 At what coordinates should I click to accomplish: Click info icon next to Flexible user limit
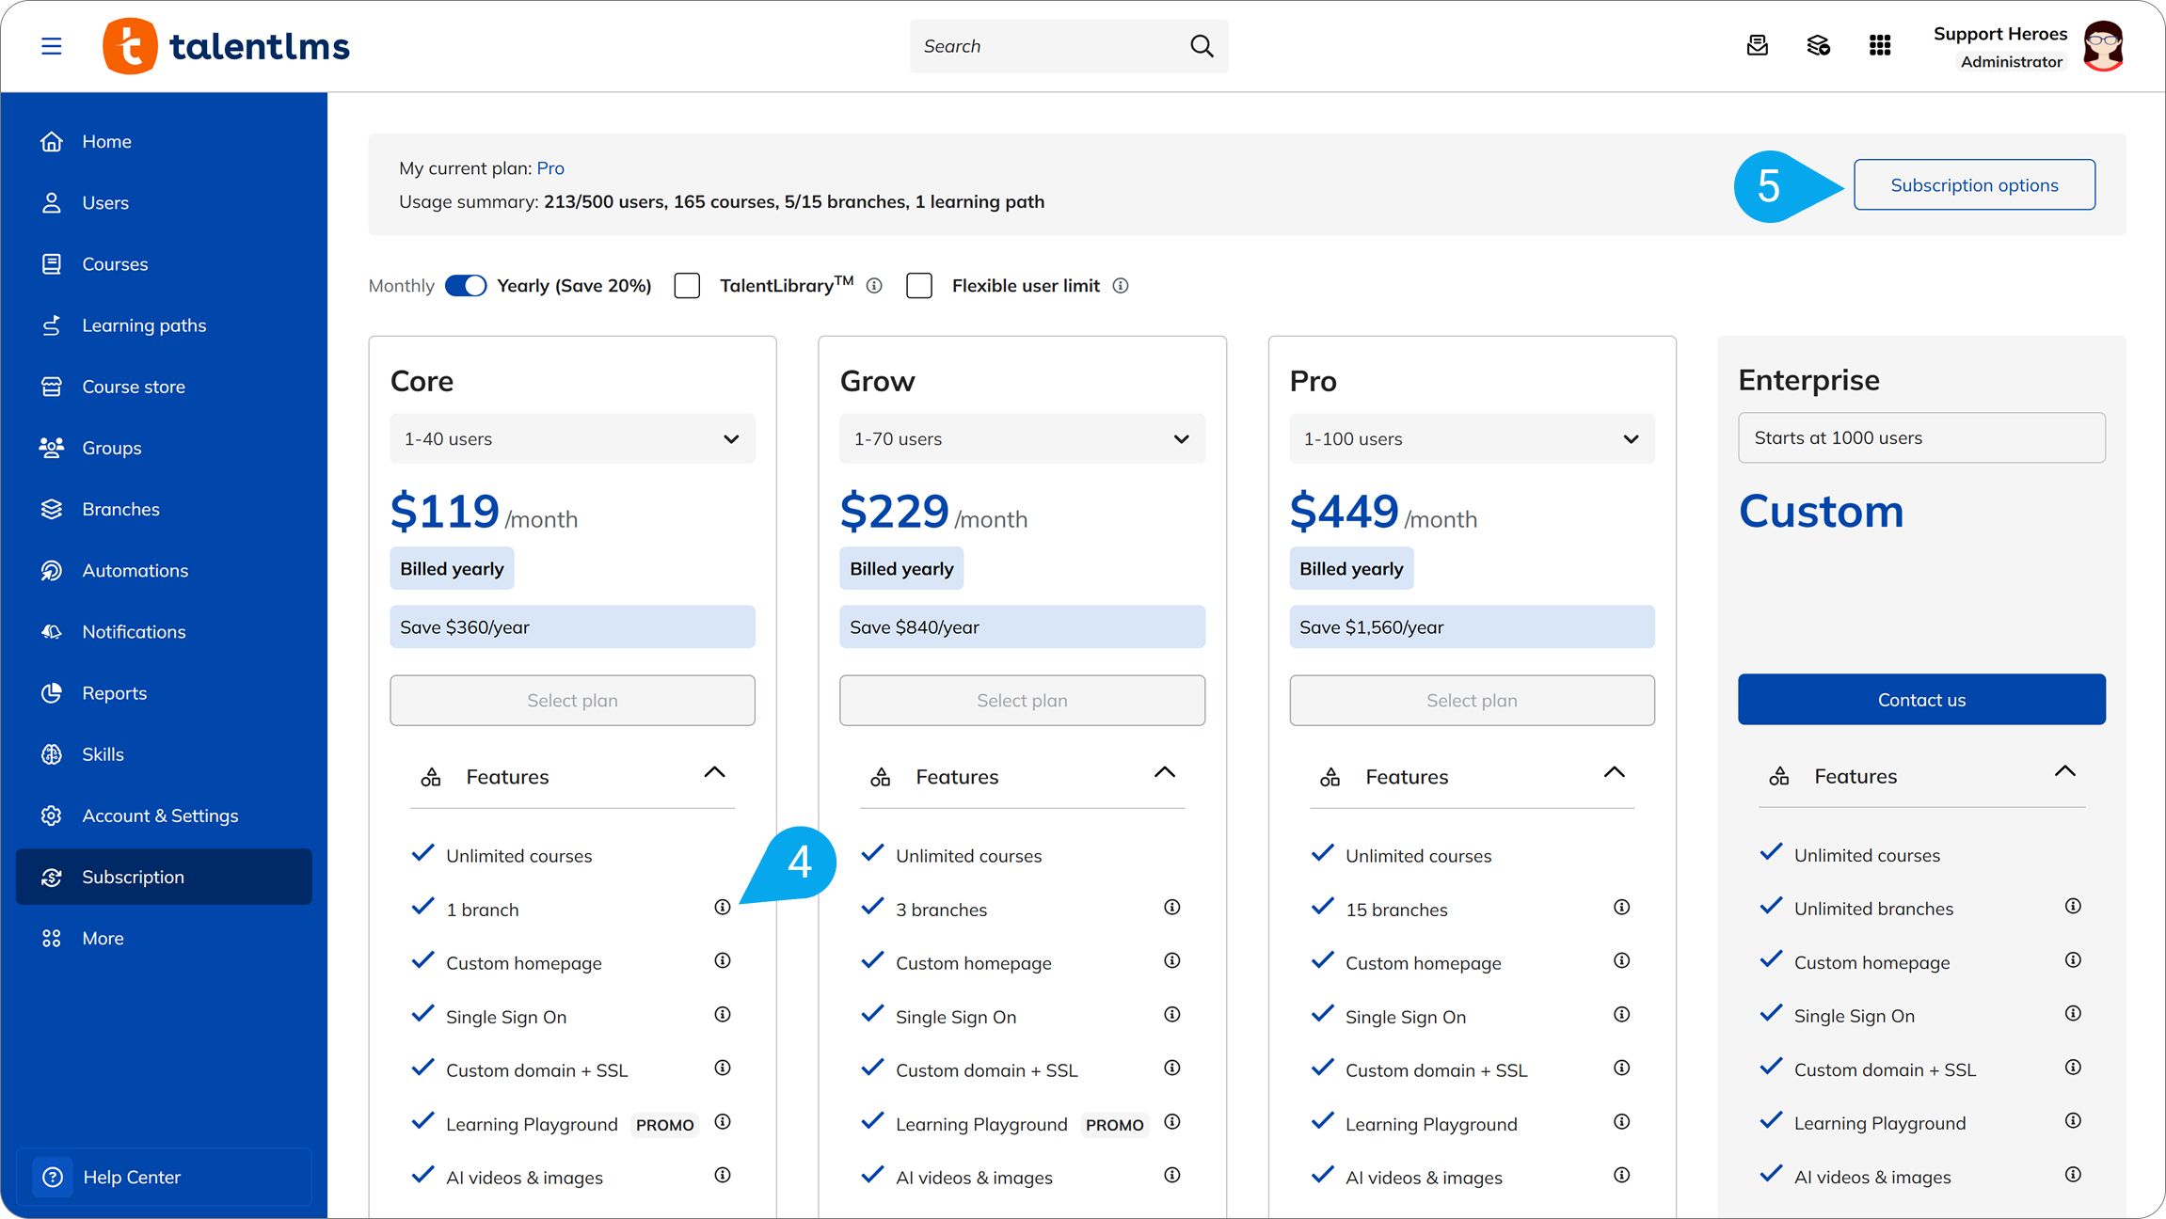pos(1121,286)
